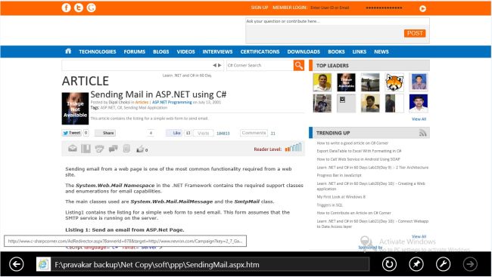Open the ASP.NET Programming category link
Screen dimensions: 492x277
point(172,103)
